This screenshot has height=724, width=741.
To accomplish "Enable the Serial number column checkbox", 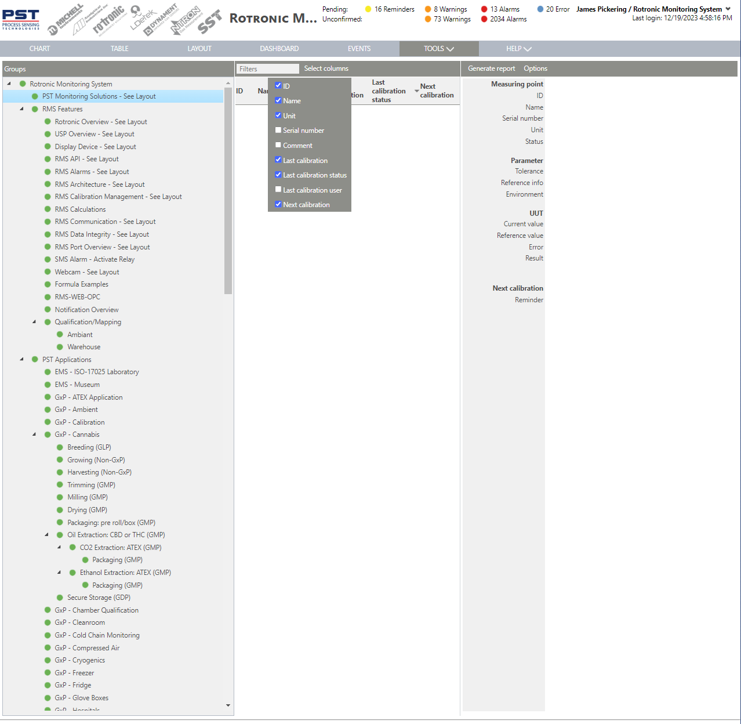I will point(278,130).
